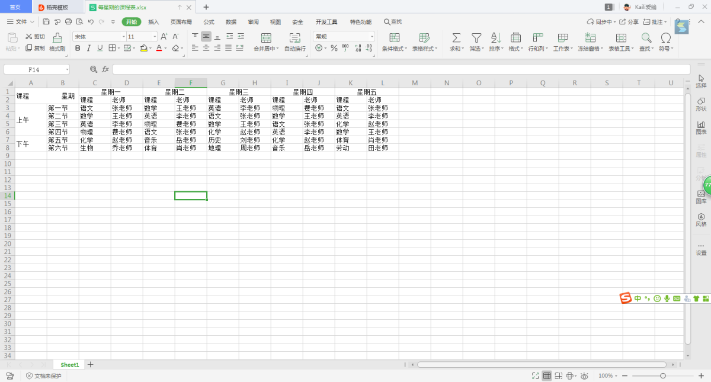Screen dimensions: 711x382
Task: Click the Conditional Formatting (条件格式) icon
Action: click(394, 38)
